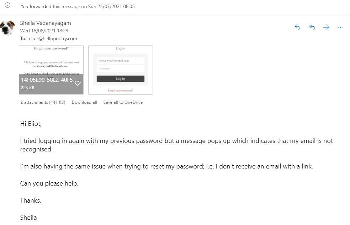The height and width of the screenshot is (225, 350).
Task: Click the Hi Eliot greeting line
Action: [x=31, y=124]
